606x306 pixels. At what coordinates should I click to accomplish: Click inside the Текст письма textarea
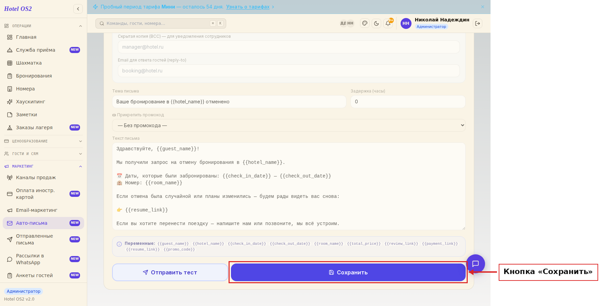pyautogui.click(x=289, y=186)
